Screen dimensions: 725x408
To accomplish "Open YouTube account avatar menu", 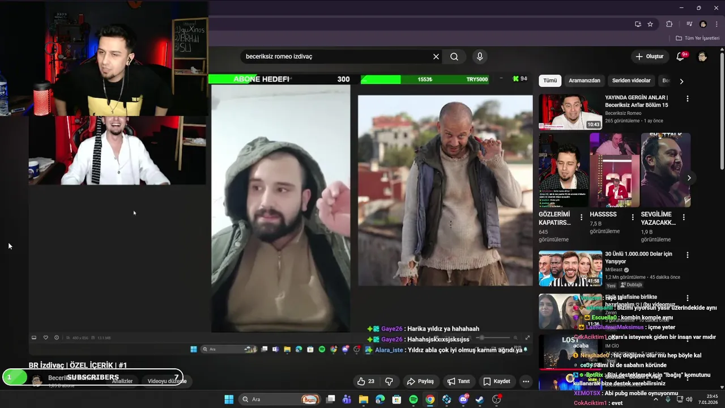I will 702,57.
